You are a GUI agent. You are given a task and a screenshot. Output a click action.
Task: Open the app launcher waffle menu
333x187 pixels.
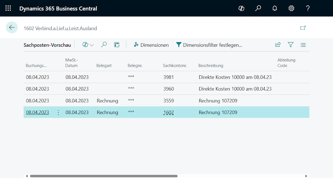pyautogui.click(x=8, y=8)
